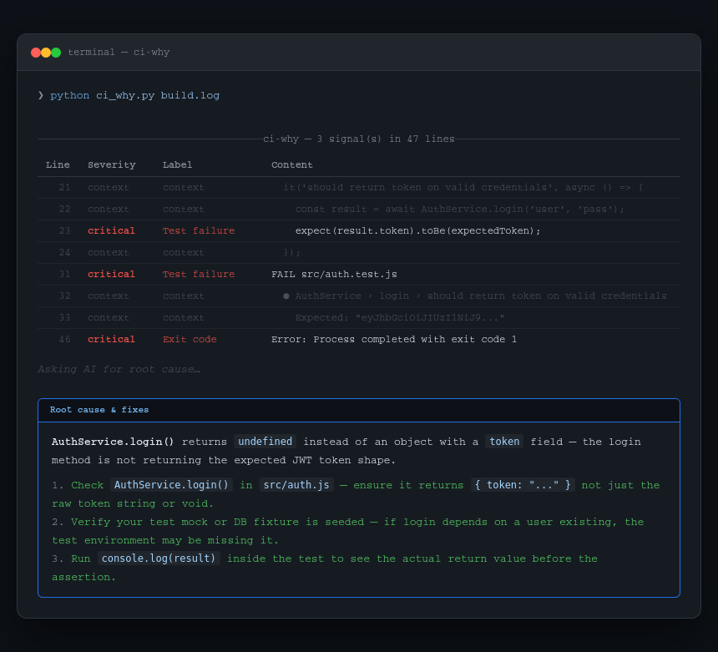Click line number 46 in the table

click(64, 339)
